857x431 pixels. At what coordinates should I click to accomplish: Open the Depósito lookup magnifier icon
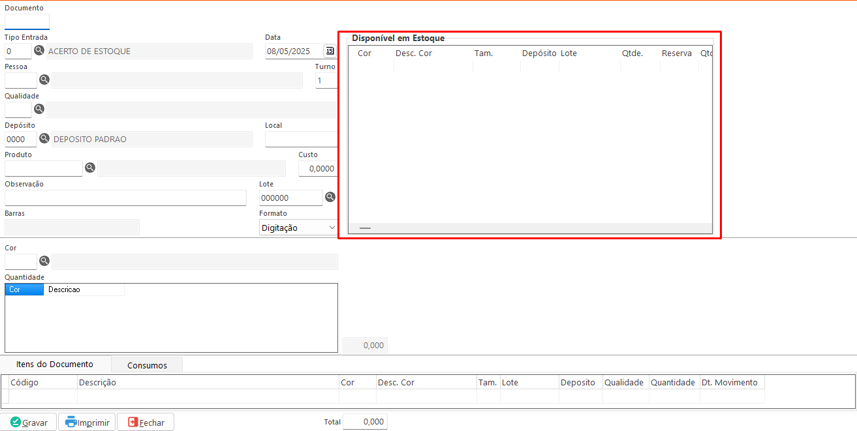tap(44, 138)
